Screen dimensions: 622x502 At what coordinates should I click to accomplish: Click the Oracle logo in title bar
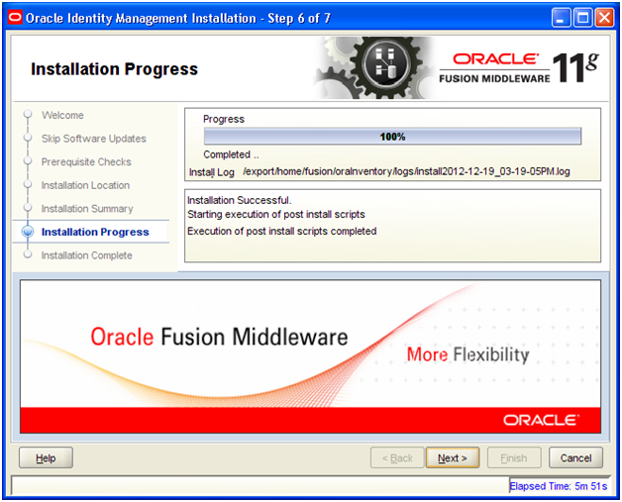pyautogui.click(x=15, y=18)
